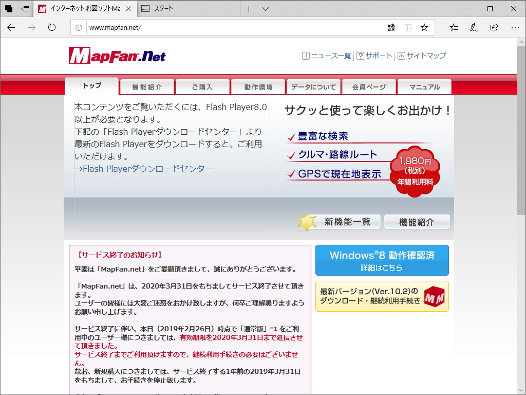Screen dimensions: 526x395
Task: Click the Set tabs aside icon
Action: [x=26, y=8]
